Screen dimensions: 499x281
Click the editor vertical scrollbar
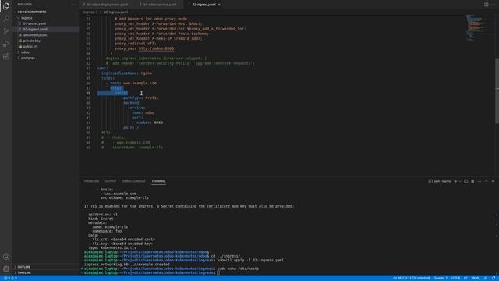[497, 91]
